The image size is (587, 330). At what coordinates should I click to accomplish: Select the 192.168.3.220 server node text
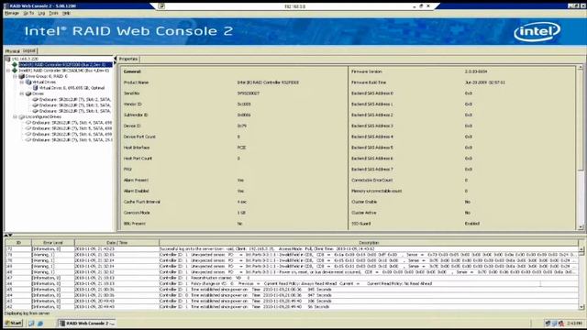[x=25, y=59]
